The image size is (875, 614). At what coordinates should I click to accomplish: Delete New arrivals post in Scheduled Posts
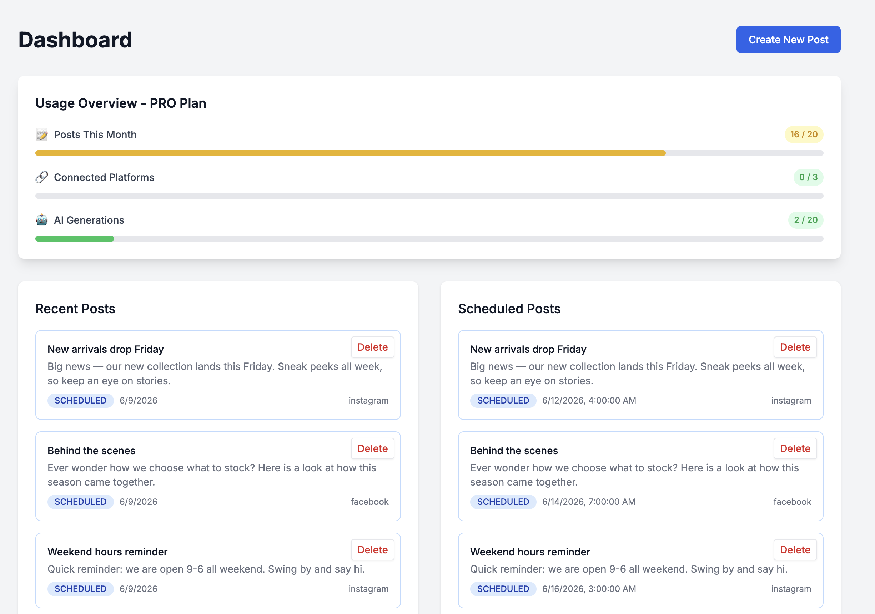tap(795, 347)
